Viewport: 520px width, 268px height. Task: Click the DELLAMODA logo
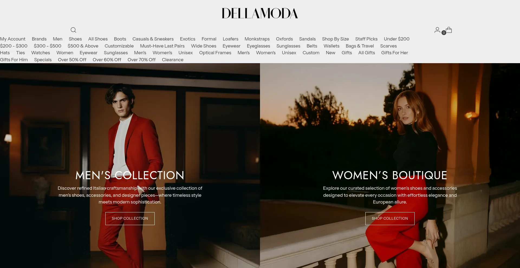pos(260,13)
